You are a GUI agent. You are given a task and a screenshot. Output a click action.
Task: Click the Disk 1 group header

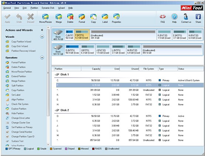64,74
